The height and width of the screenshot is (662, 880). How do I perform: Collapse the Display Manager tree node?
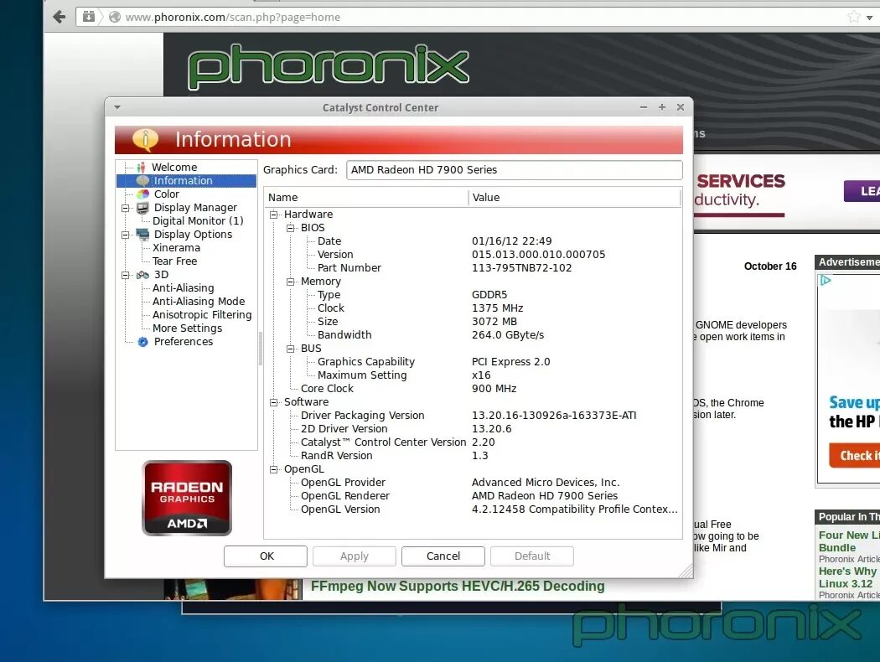click(x=125, y=208)
